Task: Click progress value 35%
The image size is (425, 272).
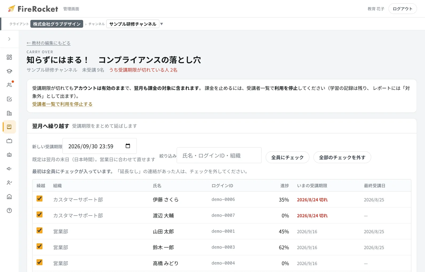Action: (284, 200)
